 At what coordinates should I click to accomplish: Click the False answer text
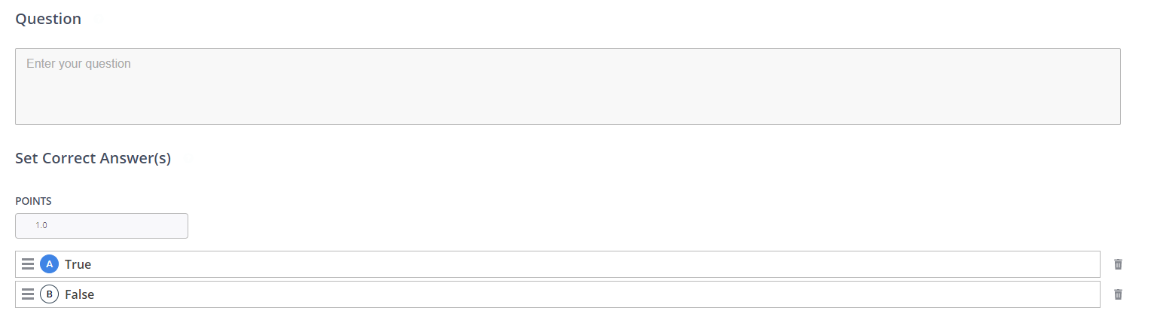[79, 294]
